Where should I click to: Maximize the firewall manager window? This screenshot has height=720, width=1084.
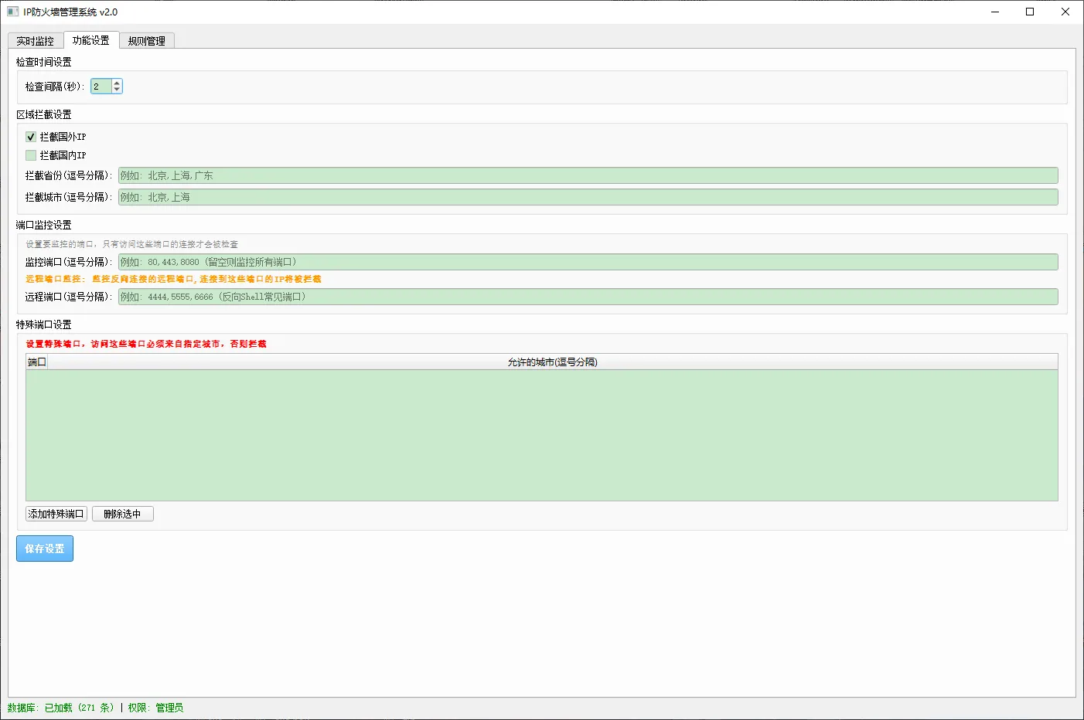coord(1030,12)
